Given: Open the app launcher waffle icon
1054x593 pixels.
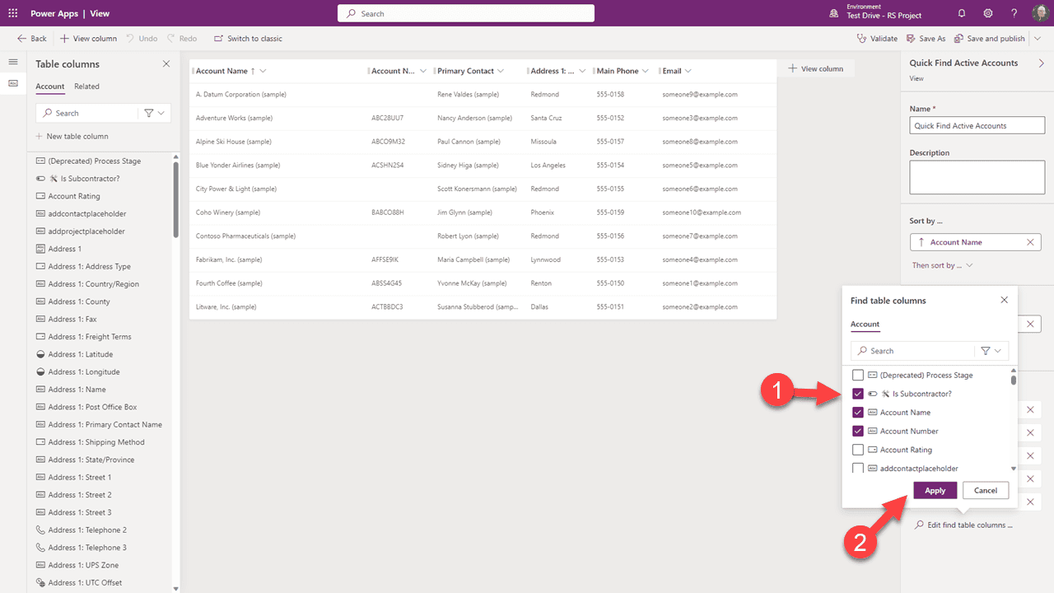Looking at the screenshot, I should [13, 14].
